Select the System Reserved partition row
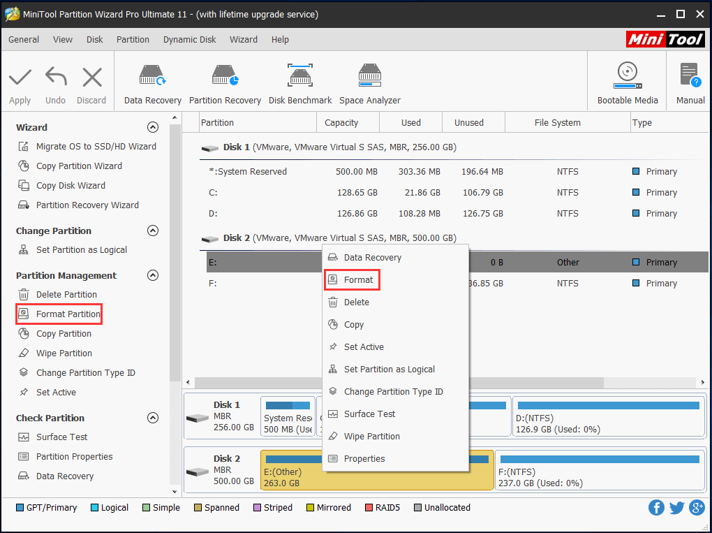 tap(457, 172)
